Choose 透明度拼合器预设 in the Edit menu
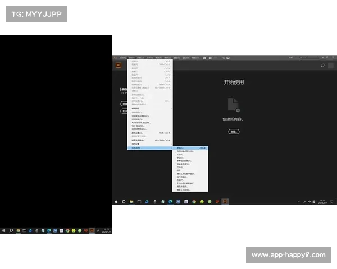 pos(150,116)
